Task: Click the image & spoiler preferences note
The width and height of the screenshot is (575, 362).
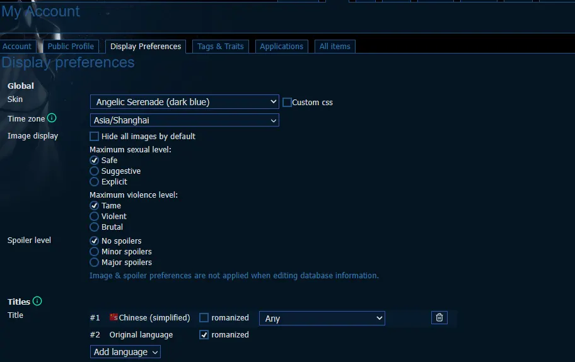Action: point(234,275)
